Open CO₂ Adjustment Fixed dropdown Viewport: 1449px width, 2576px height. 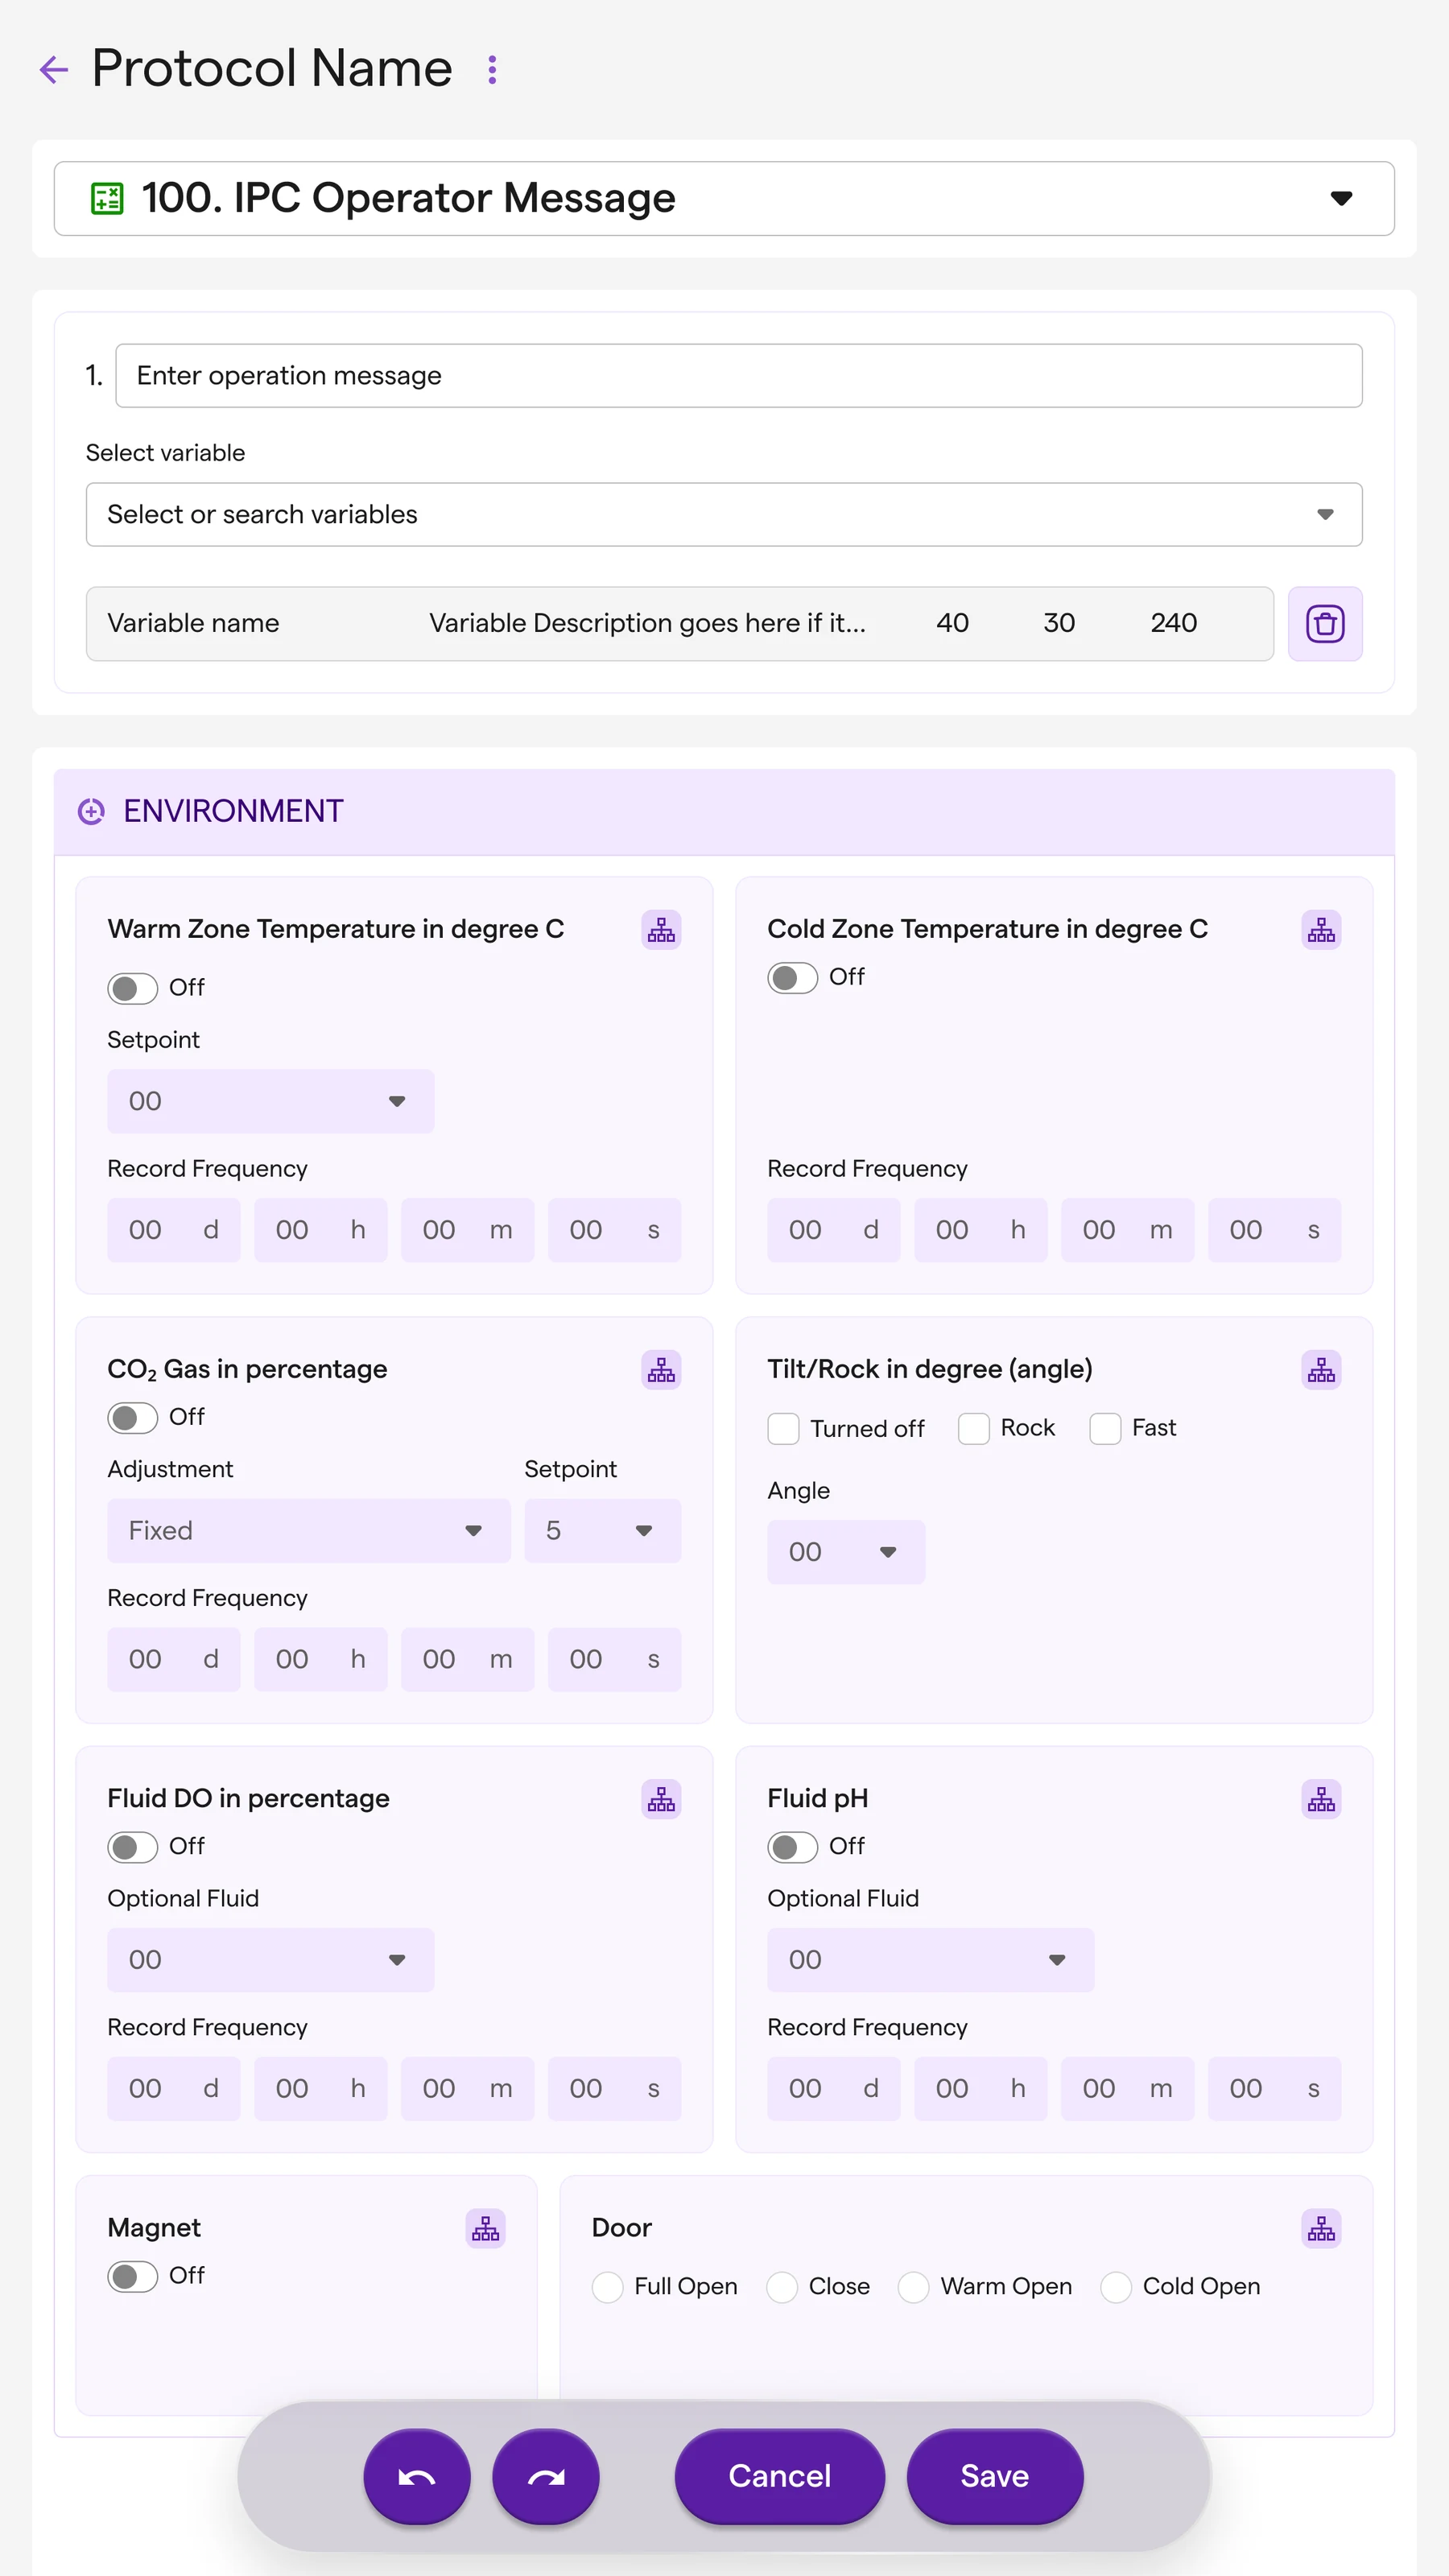pyautogui.click(x=308, y=1530)
